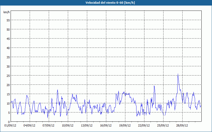
Task: Click the 10/09/12 date label
Action: click(68, 126)
